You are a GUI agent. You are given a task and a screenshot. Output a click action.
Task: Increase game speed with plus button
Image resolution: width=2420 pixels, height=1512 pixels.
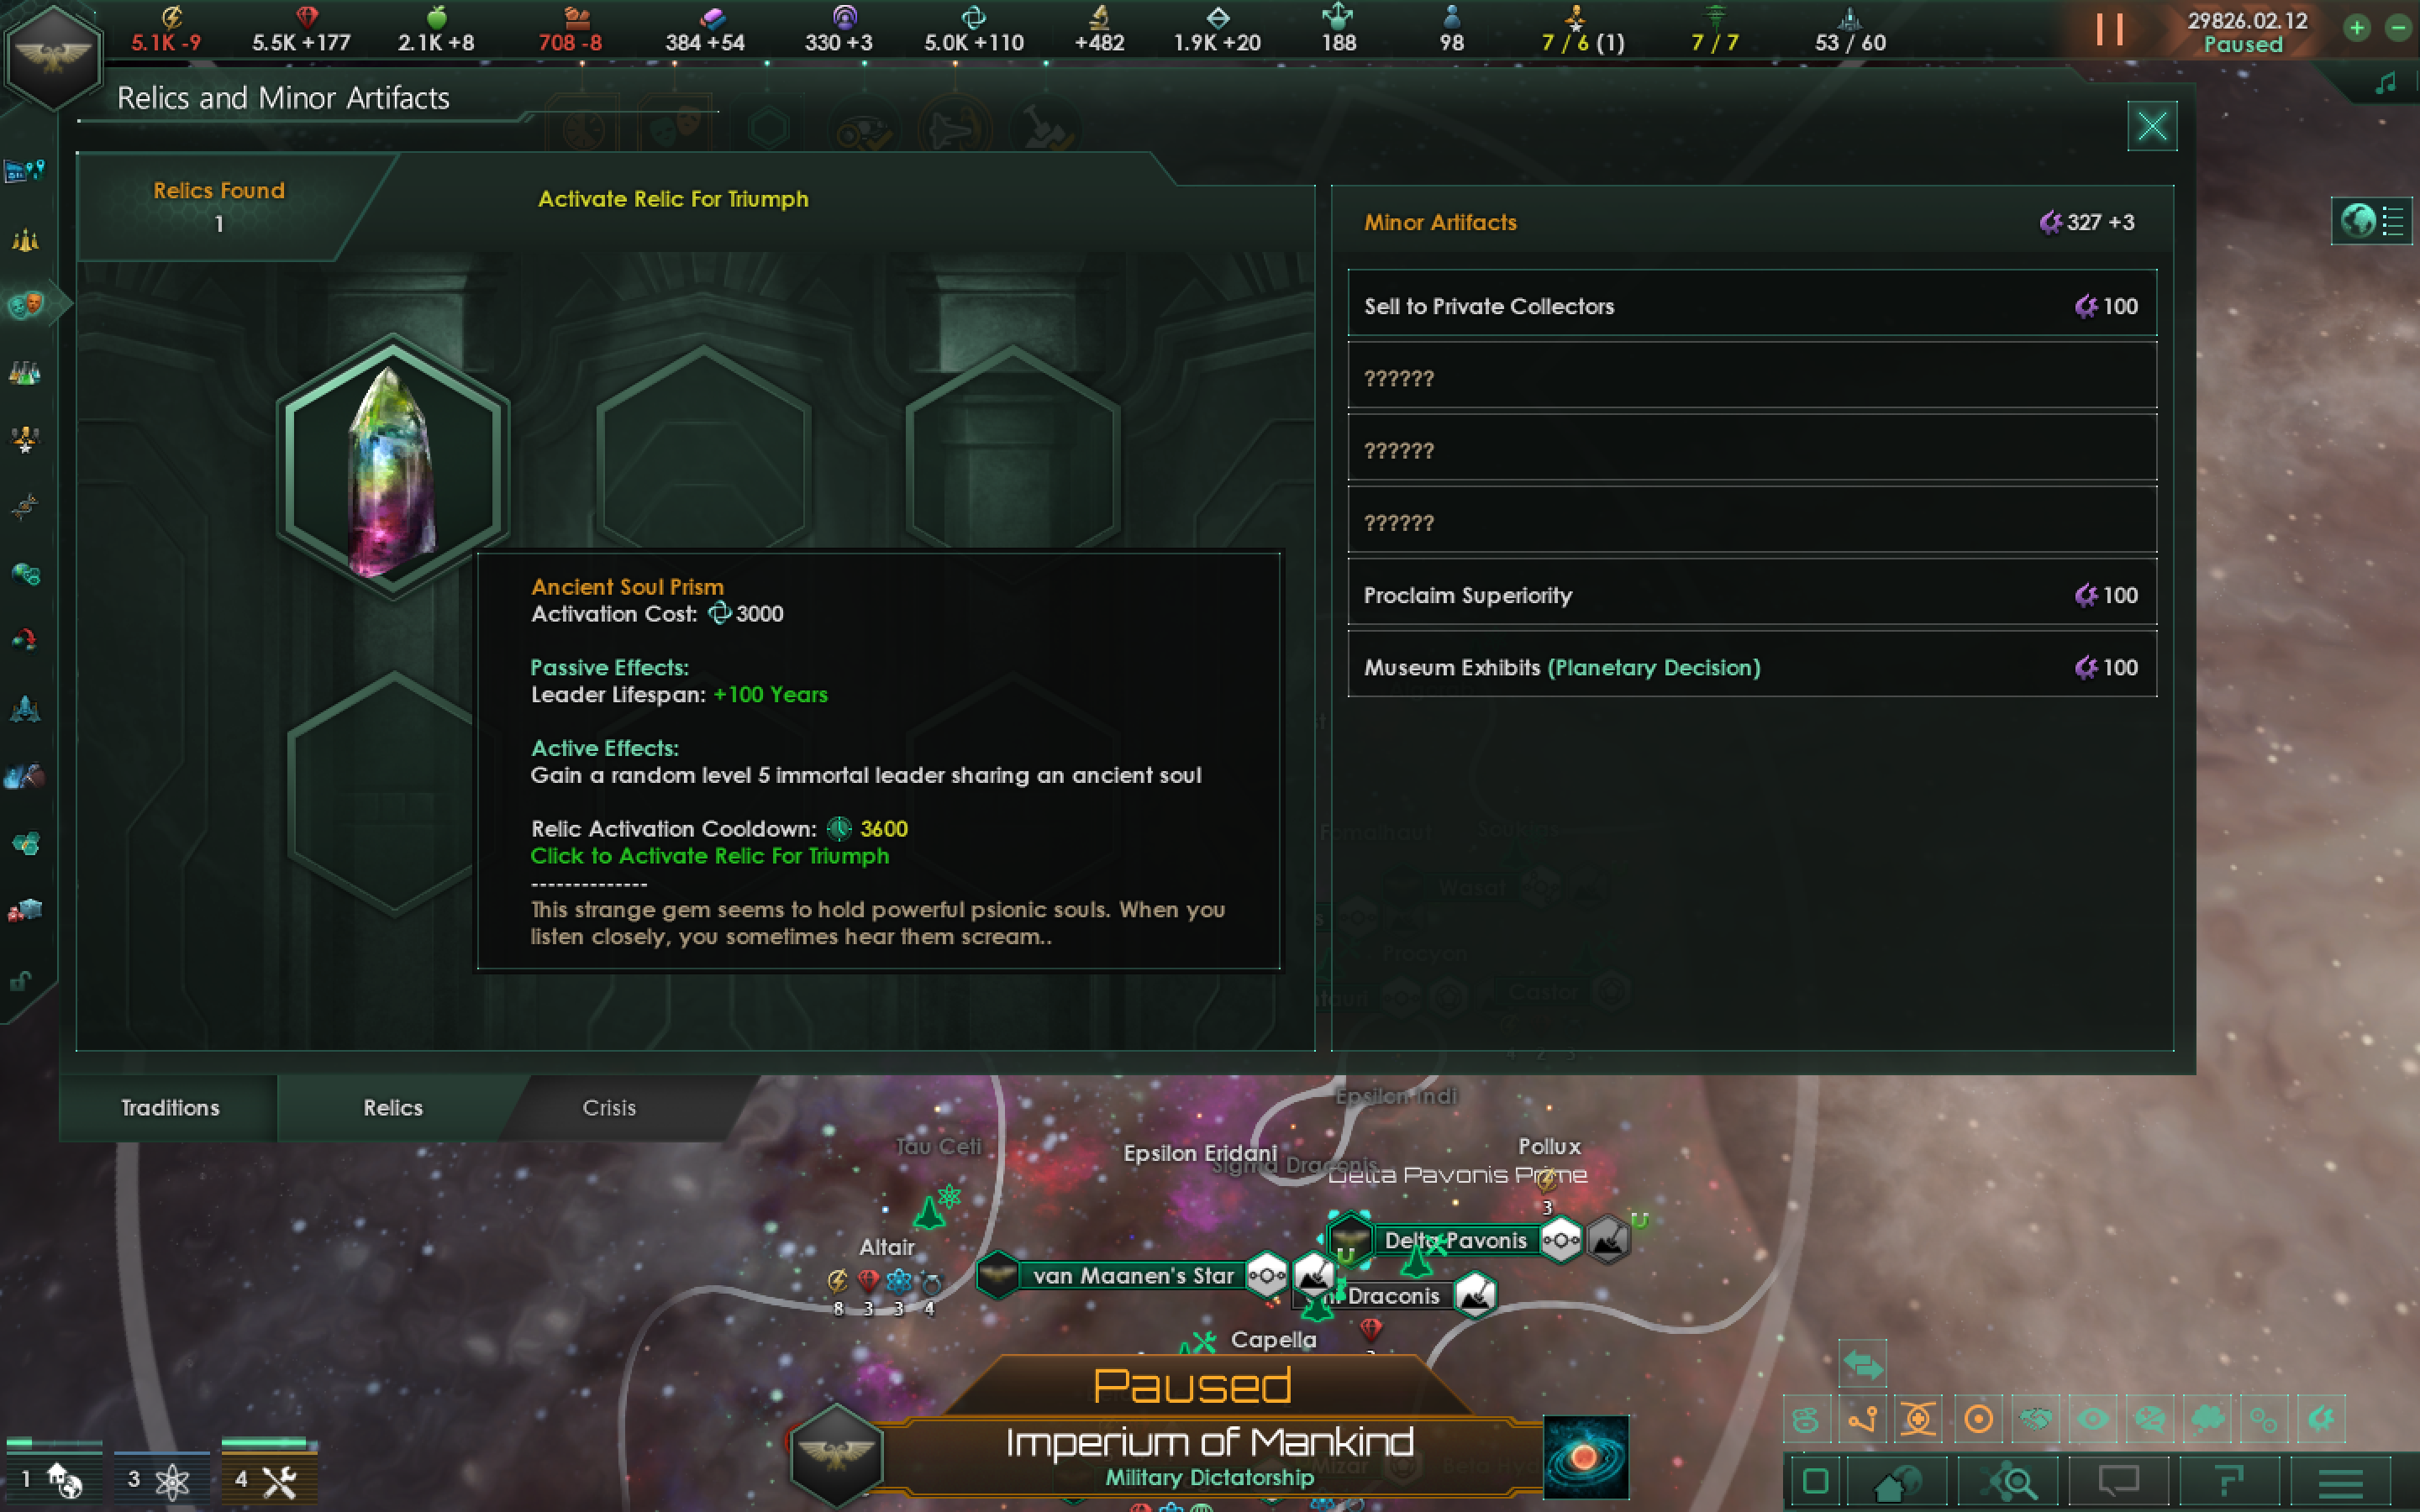2357,28
